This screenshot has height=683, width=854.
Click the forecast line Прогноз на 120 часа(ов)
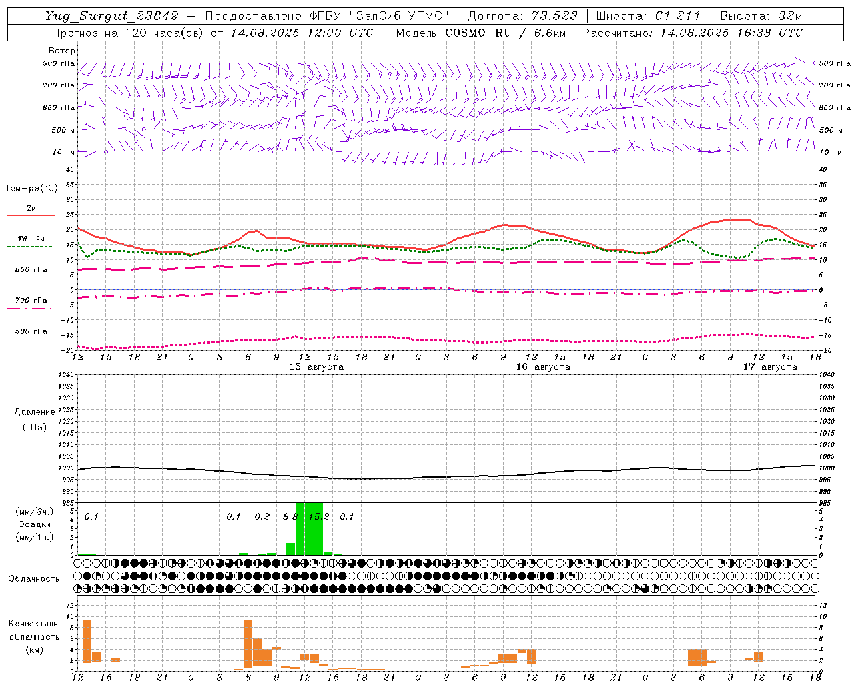tap(127, 33)
